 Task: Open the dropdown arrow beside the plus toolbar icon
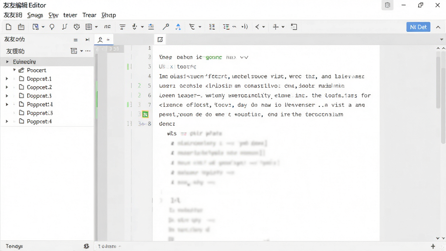coord(283,27)
